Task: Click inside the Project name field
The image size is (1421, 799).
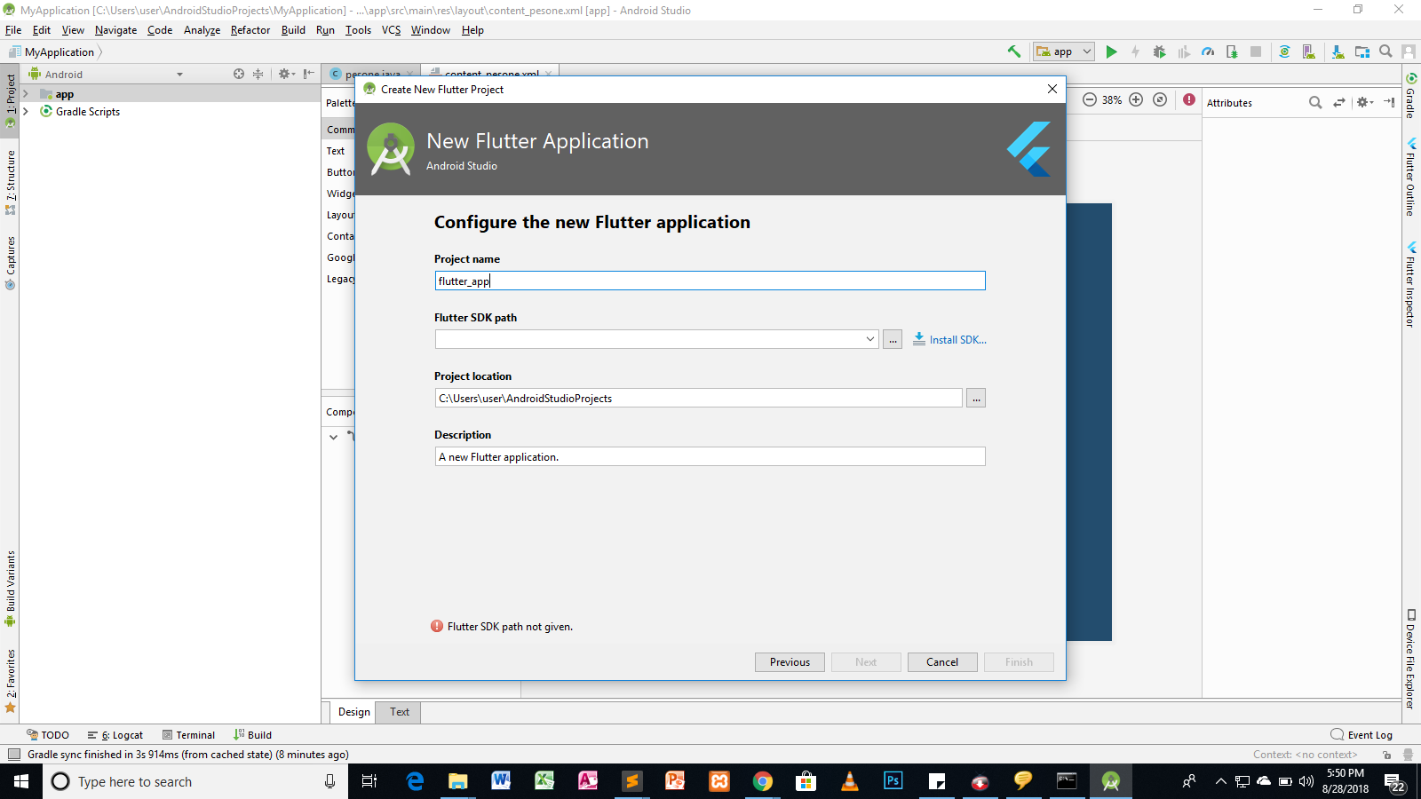Action: (x=710, y=280)
